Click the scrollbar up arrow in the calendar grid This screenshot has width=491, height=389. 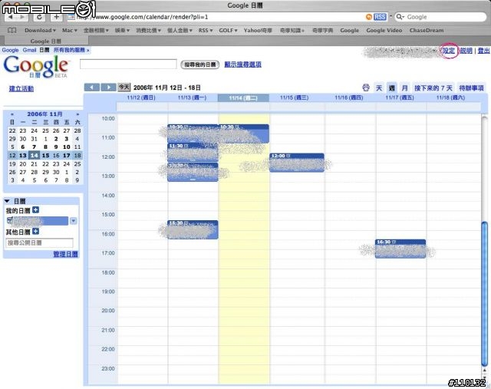pos(484,371)
